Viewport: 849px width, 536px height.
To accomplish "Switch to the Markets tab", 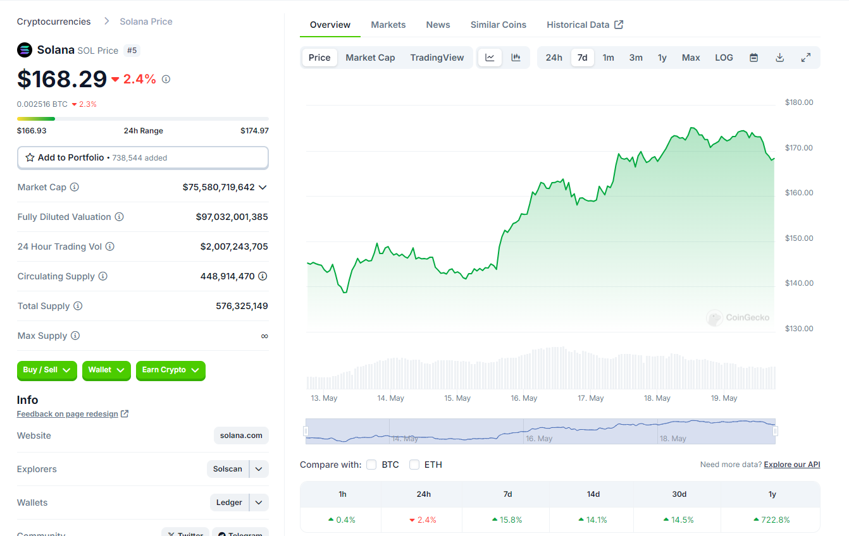I will [x=388, y=25].
